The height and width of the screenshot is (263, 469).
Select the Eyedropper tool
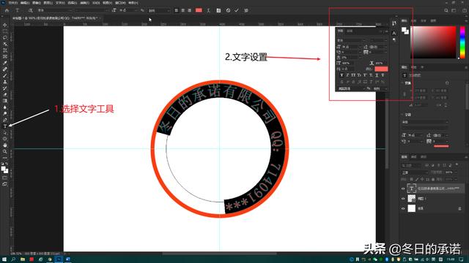tap(5, 63)
